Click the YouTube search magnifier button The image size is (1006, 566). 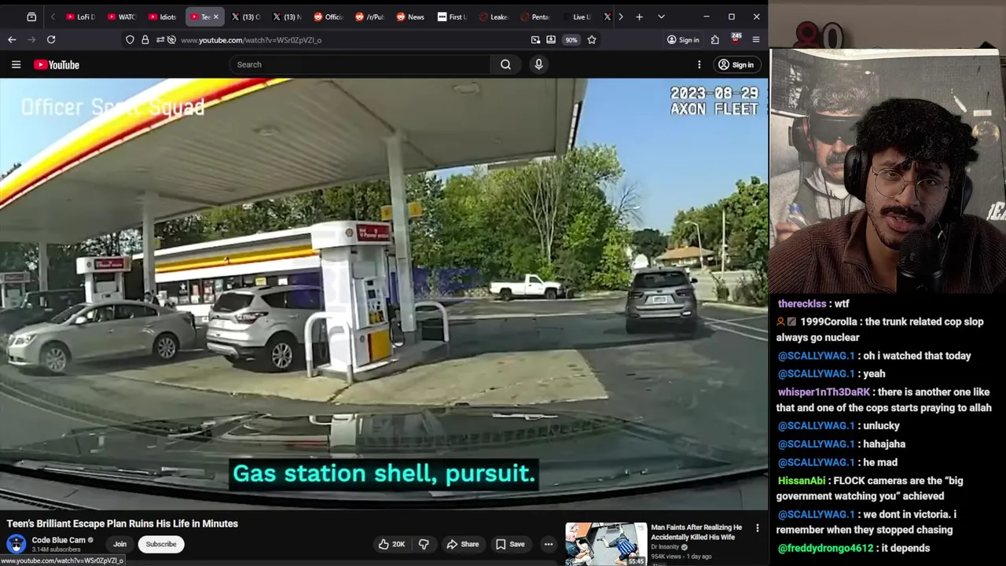[505, 64]
